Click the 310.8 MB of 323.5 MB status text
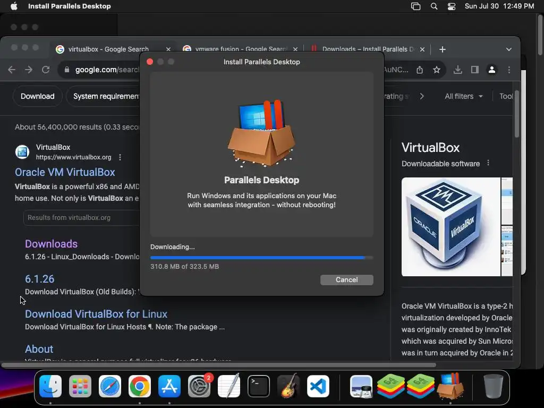Viewport: 544px width, 408px height. click(184, 267)
